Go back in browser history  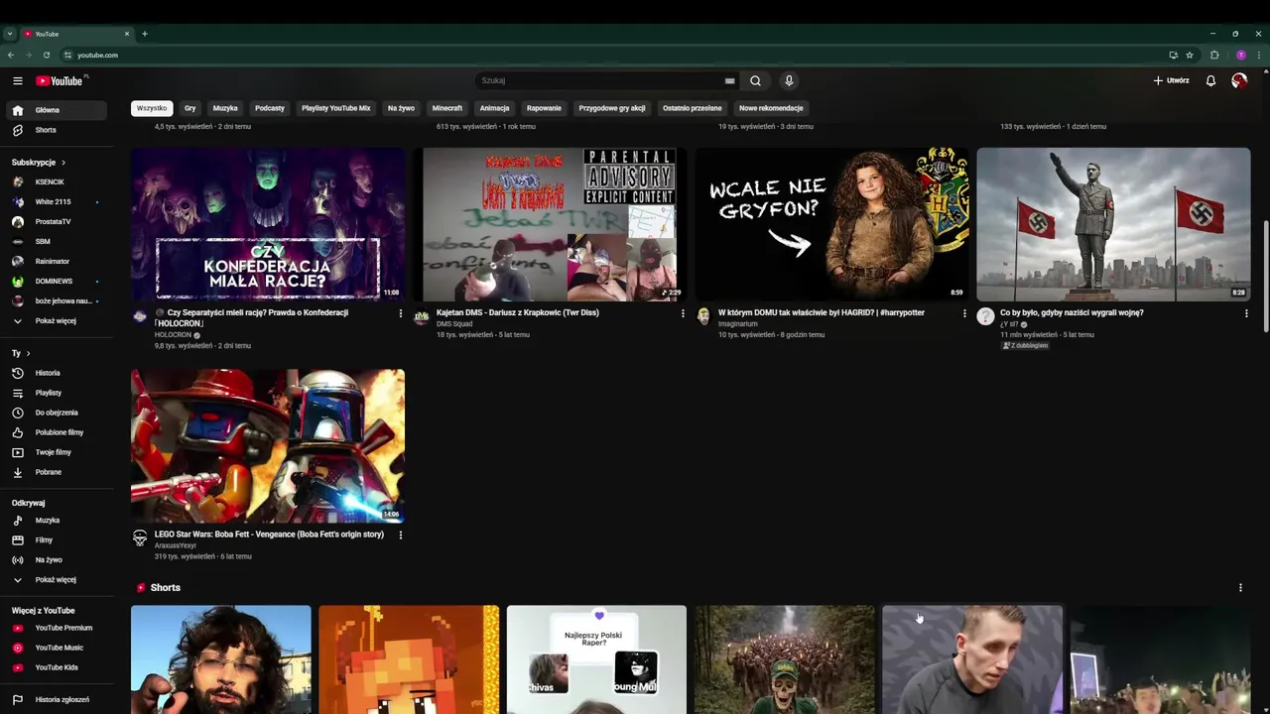11,55
